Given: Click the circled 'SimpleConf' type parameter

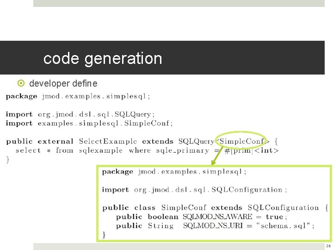Looking at the screenshot, I should (x=241, y=141).
